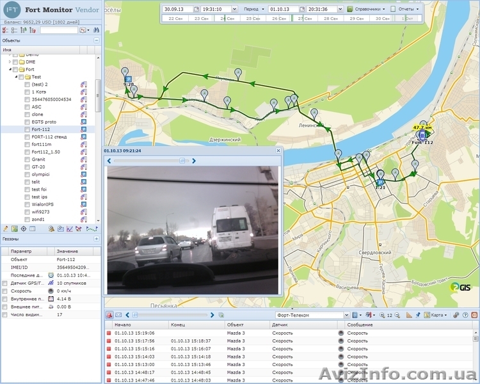The width and height of the screenshot is (480, 384).
Task: Open the tools and wrench settings icon
Action: coord(456,315)
